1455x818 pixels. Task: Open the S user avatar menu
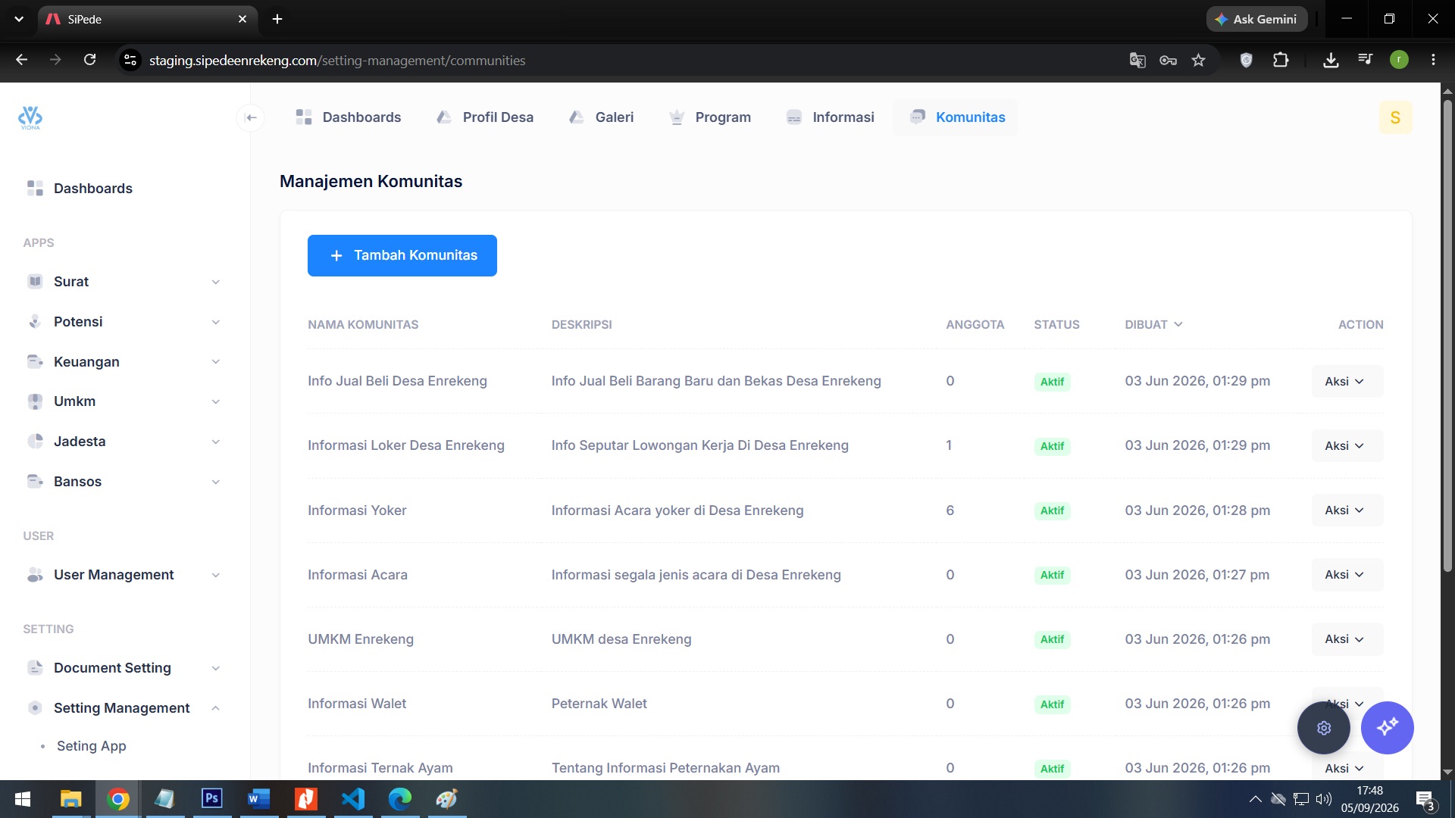pyautogui.click(x=1395, y=117)
